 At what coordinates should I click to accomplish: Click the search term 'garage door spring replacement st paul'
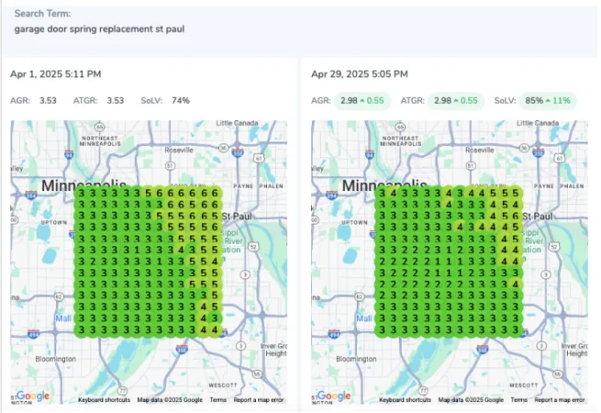coord(99,29)
